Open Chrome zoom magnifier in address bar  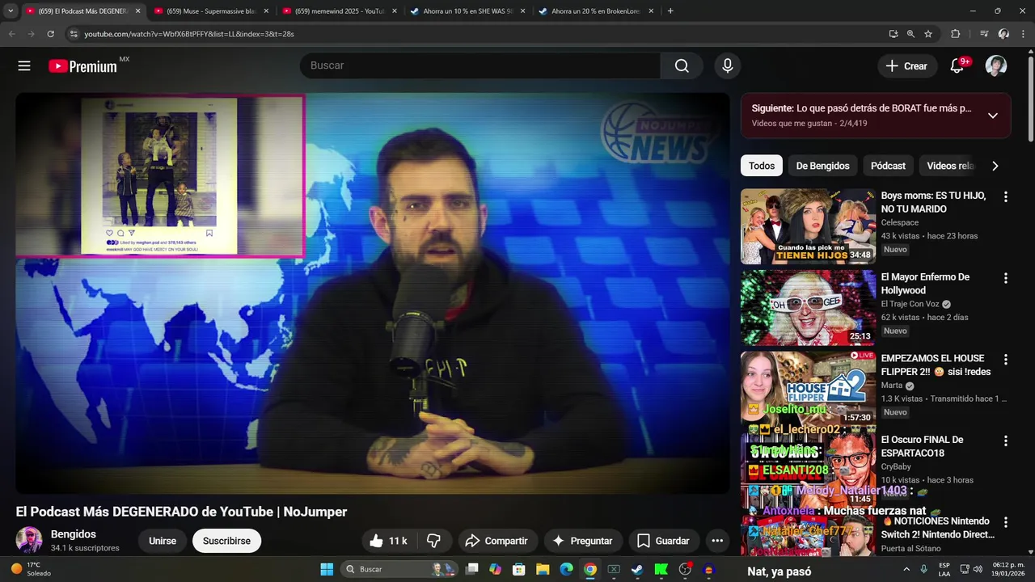(x=910, y=34)
